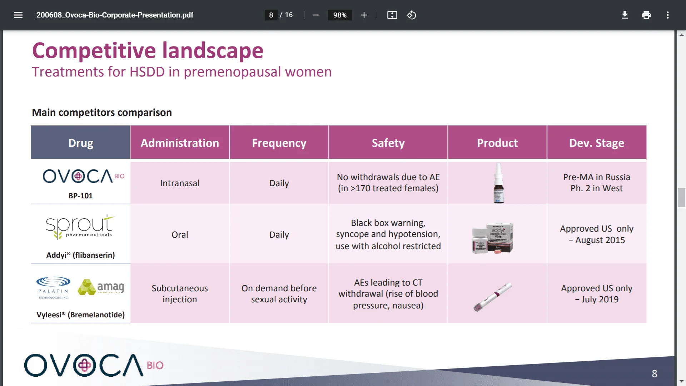686x386 pixels.
Task: Click AEs leading to CT withdrawal cell
Action: click(388, 294)
